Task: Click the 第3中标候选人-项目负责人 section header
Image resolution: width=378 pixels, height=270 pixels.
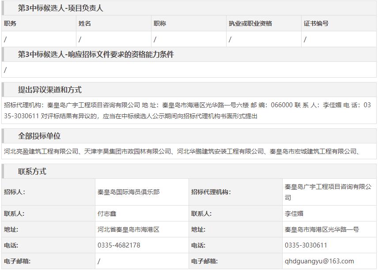Action: click(60, 8)
